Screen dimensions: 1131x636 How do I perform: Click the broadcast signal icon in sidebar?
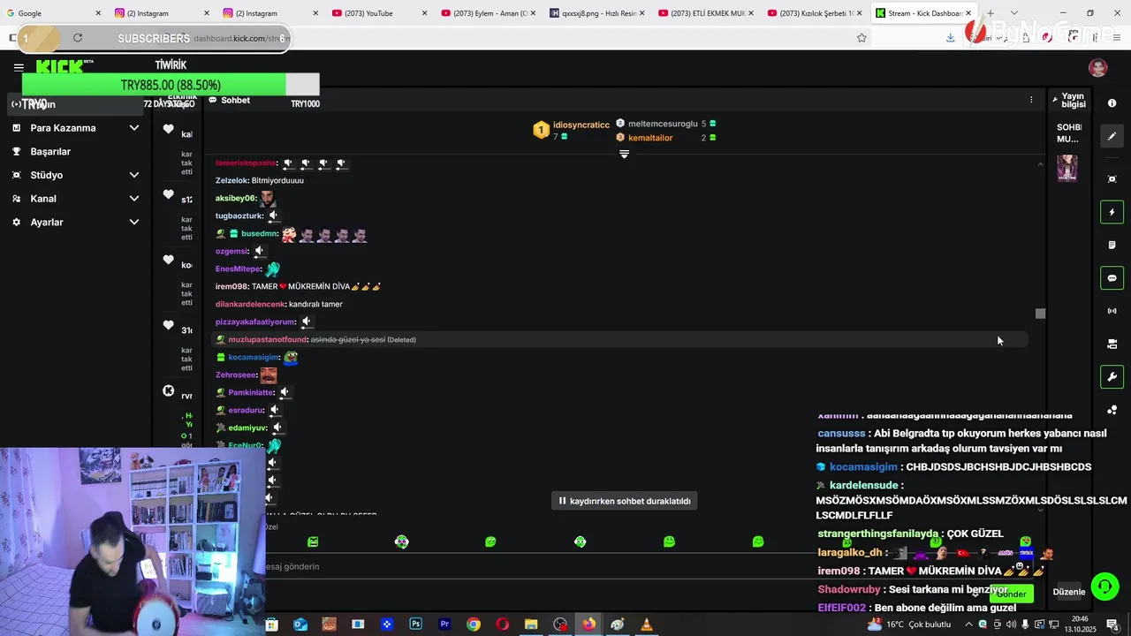pos(1112,311)
